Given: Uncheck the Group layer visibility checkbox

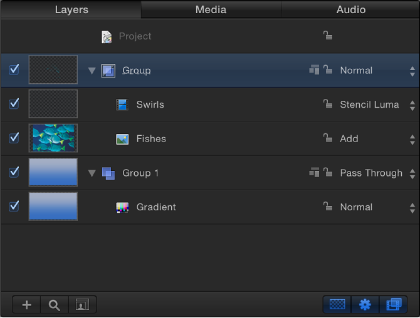Looking at the screenshot, I should tap(14, 69).
